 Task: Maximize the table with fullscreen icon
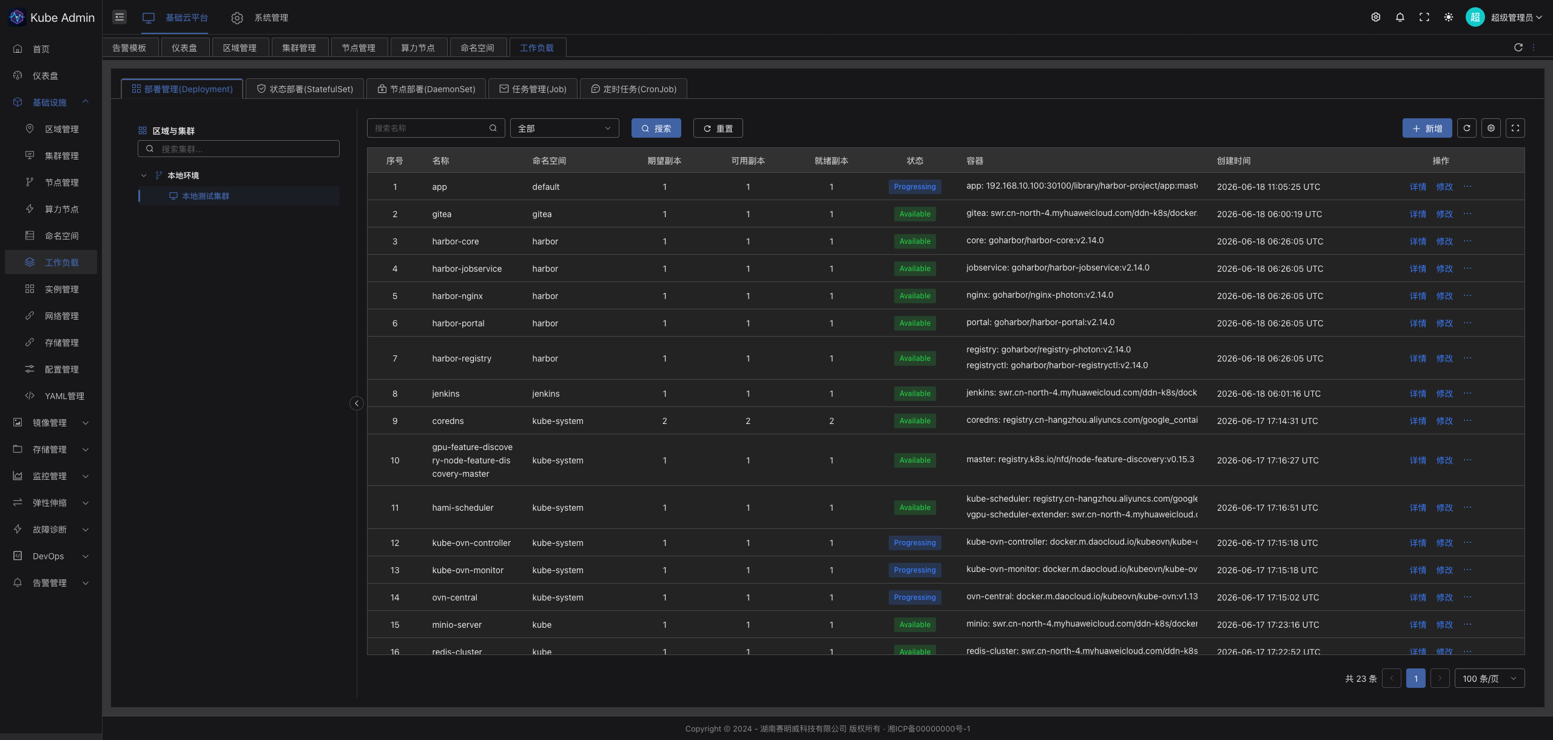click(x=1515, y=128)
